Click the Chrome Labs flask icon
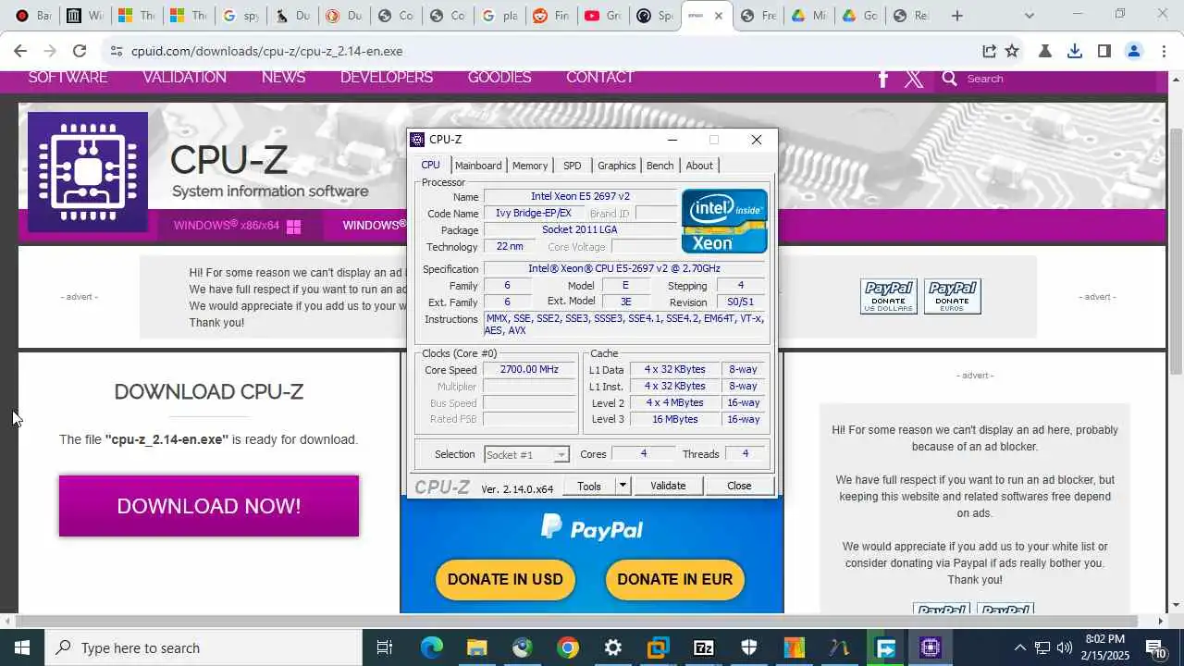 click(x=1044, y=51)
